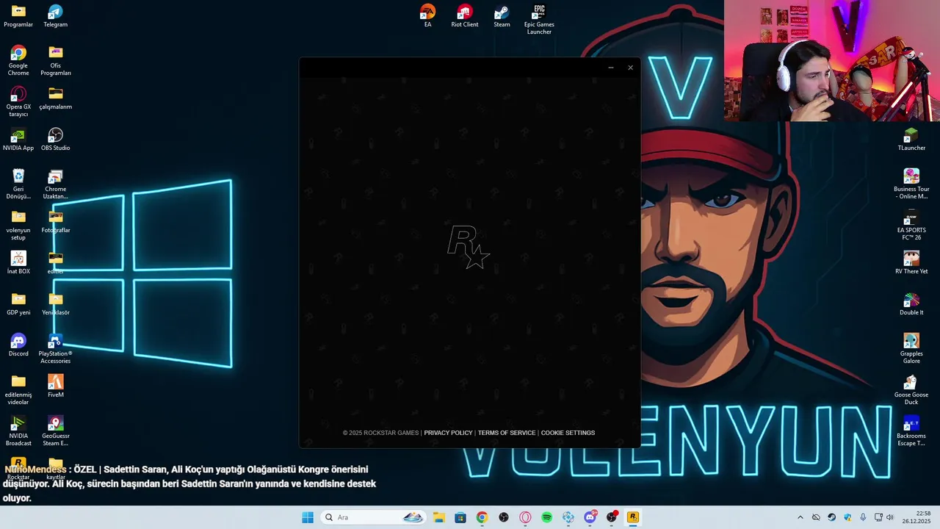Select the Google Chrome desktop shortcut

[18, 60]
